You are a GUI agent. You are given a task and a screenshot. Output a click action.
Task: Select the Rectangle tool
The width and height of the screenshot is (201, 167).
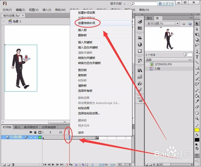(197, 68)
